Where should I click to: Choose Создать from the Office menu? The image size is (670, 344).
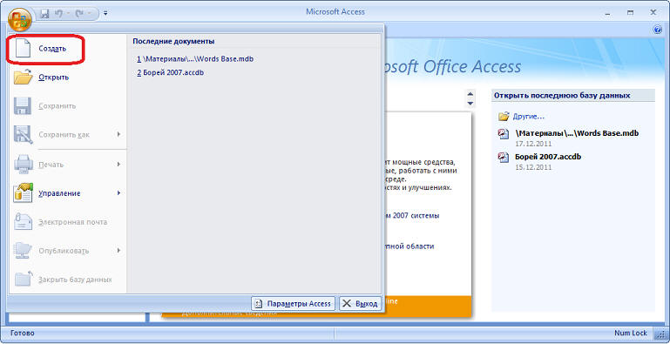[x=67, y=48]
